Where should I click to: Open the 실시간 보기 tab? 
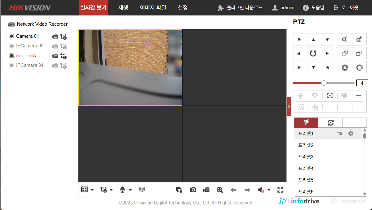coord(93,8)
